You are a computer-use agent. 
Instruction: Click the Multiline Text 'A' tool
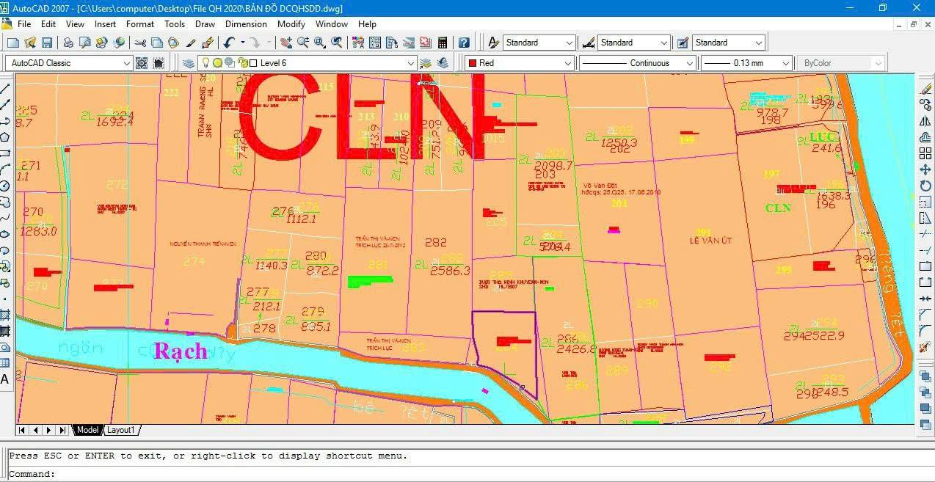pos(5,379)
